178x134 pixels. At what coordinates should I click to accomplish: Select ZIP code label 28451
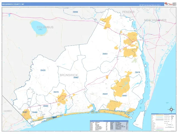point(105,54)
